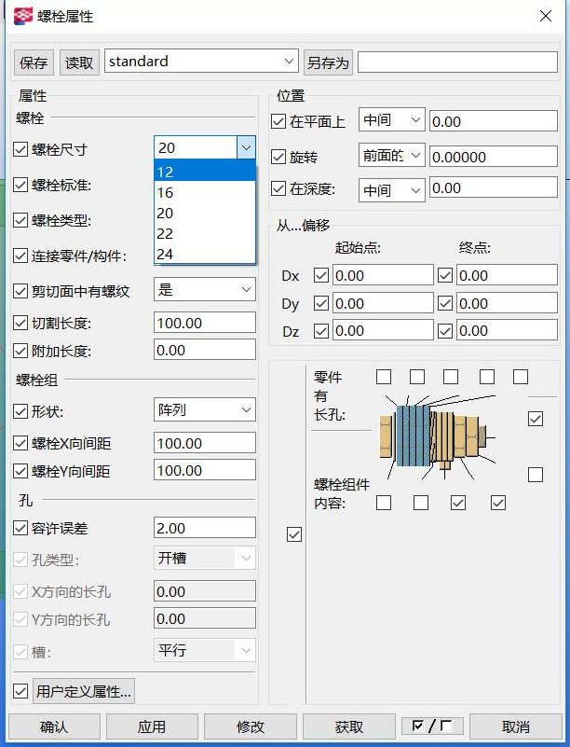The width and height of the screenshot is (570, 747).
Task: Click 取消 button
Action: tap(516, 726)
